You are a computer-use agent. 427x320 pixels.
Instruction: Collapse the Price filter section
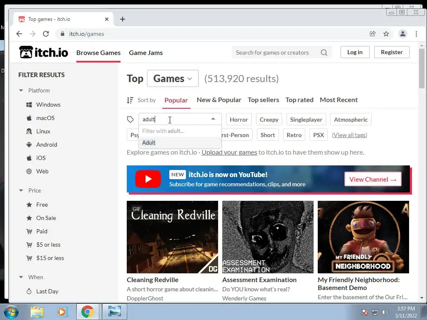pyautogui.click(x=21, y=190)
